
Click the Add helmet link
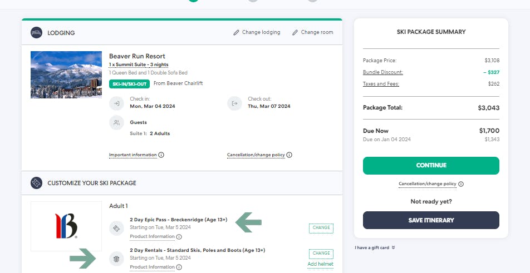(320, 264)
